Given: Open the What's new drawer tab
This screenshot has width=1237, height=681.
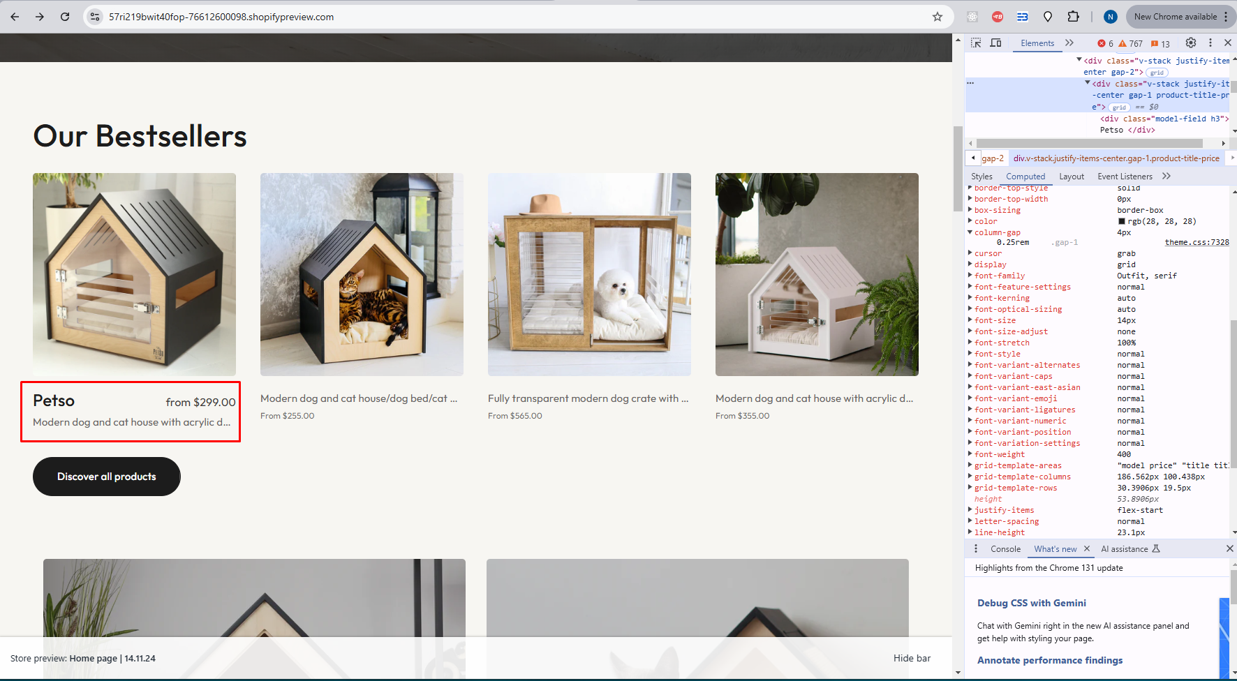Looking at the screenshot, I should coord(1055,549).
